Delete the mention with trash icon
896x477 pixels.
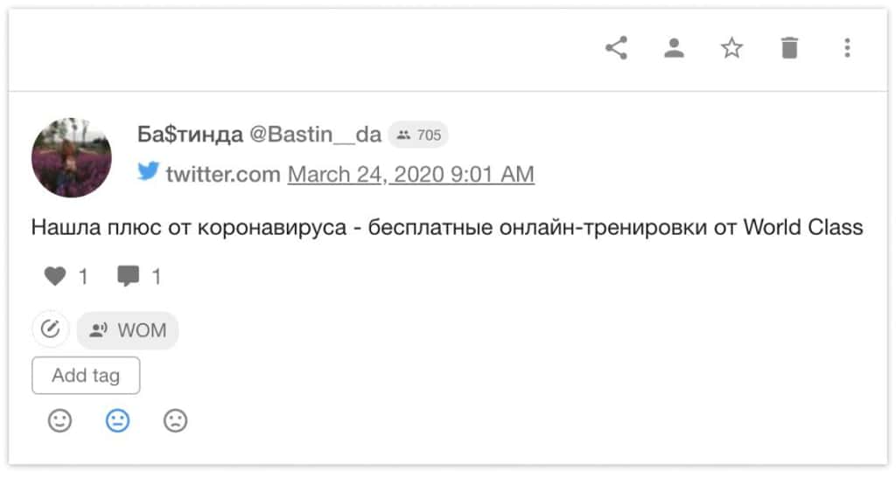[789, 48]
